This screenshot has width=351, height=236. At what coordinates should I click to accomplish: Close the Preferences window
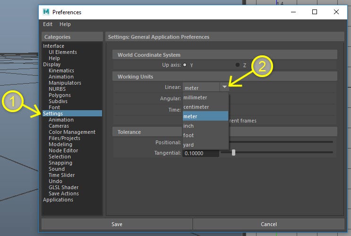[x=336, y=12]
